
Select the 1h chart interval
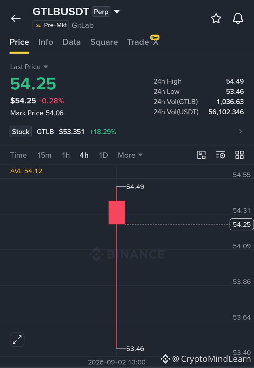(x=66, y=155)
